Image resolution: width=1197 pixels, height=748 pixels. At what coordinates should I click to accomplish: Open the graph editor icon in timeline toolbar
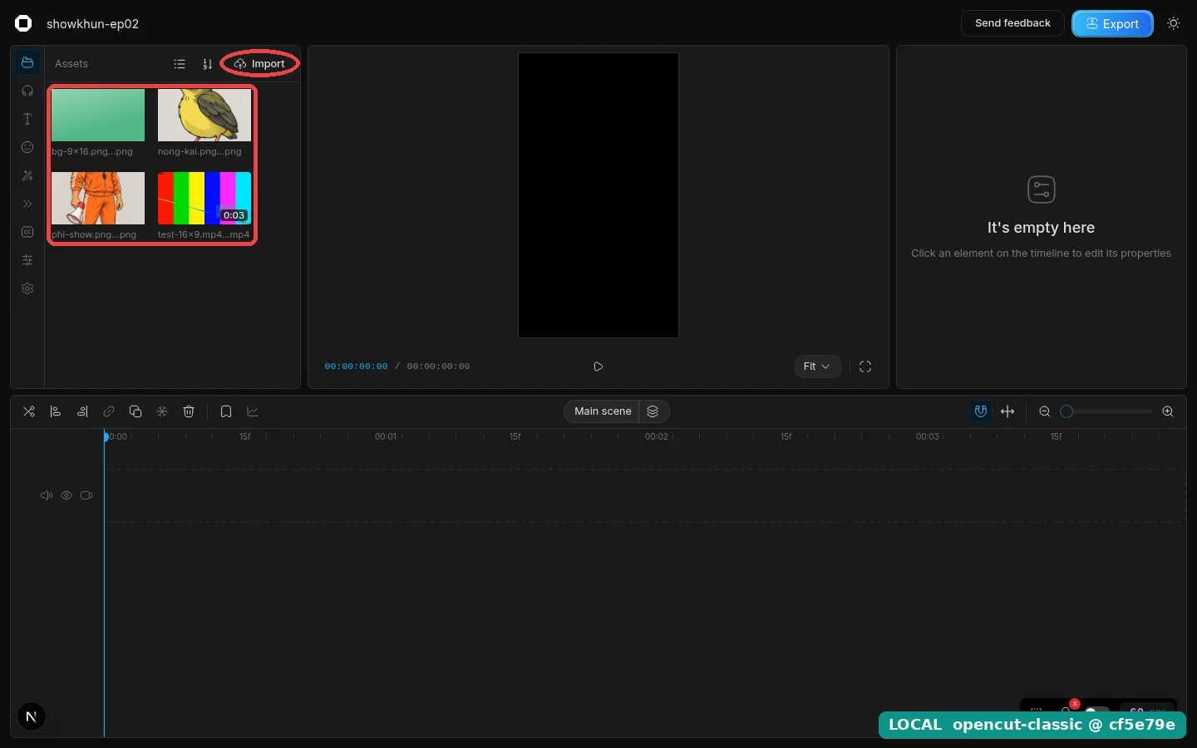(x=253, y=411)
